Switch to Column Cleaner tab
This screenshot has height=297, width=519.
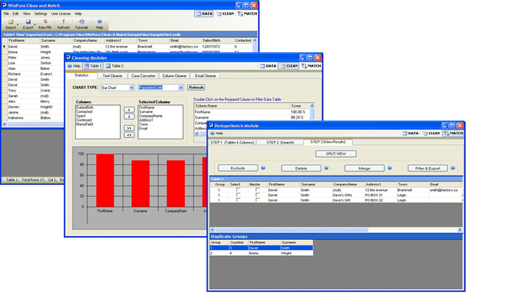coord(175,76)
